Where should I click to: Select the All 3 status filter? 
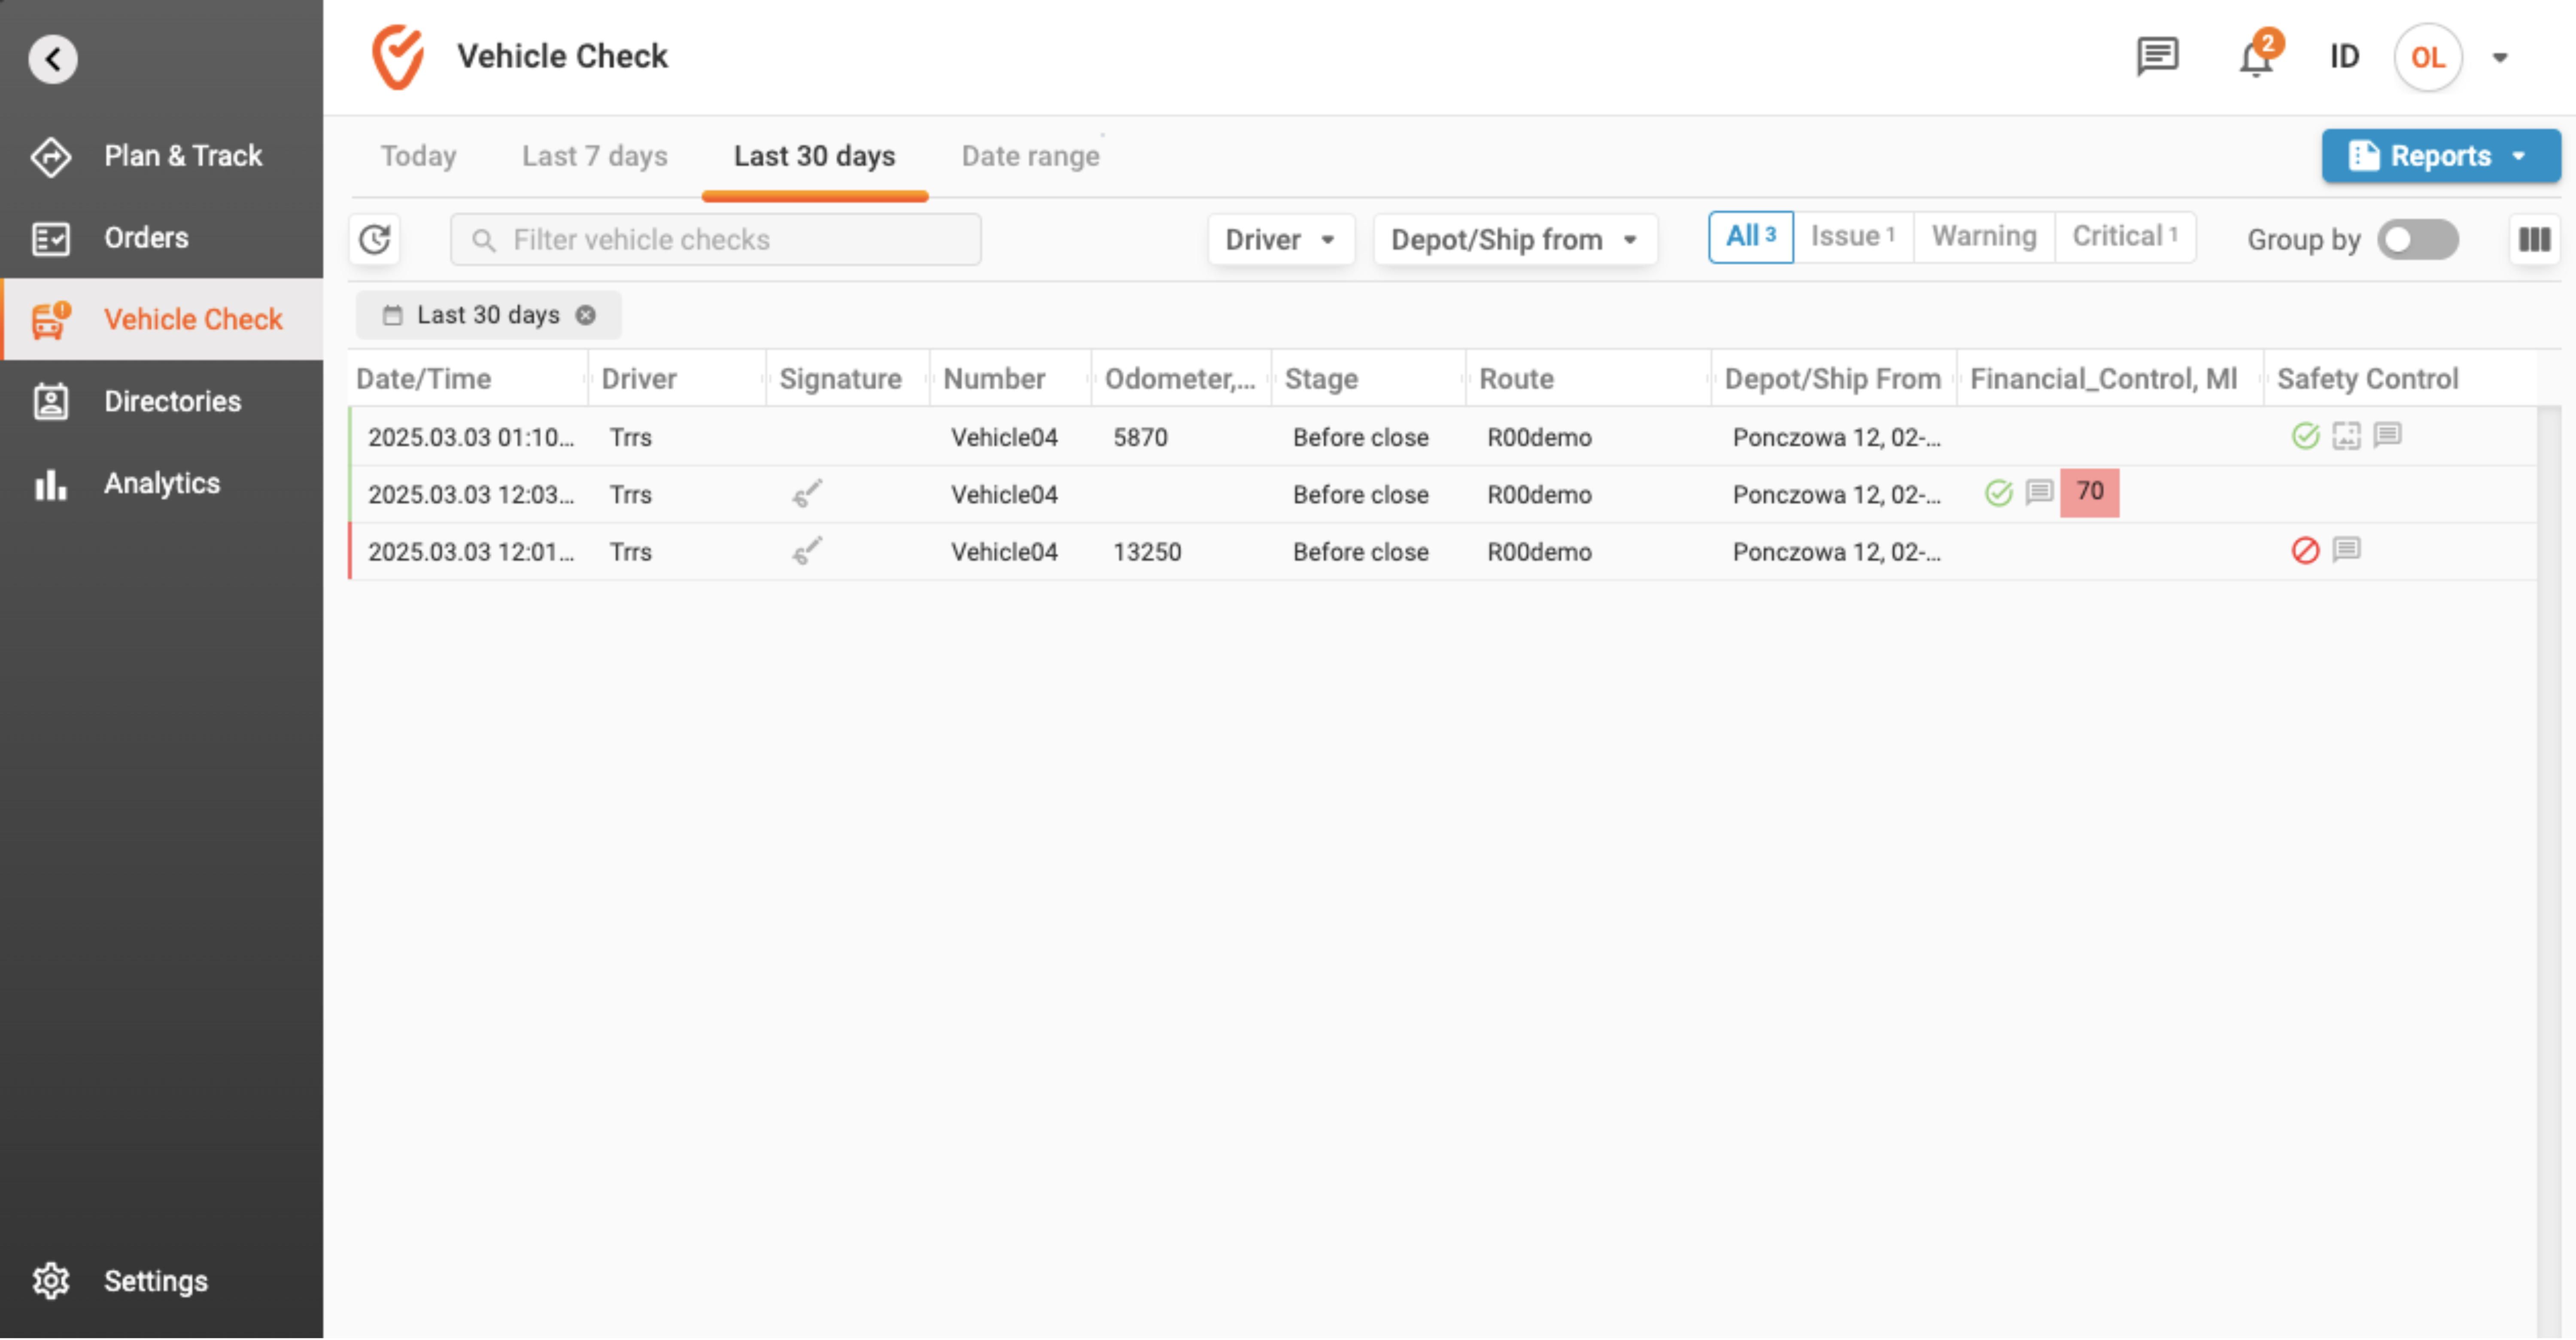tap(1750, 237)
